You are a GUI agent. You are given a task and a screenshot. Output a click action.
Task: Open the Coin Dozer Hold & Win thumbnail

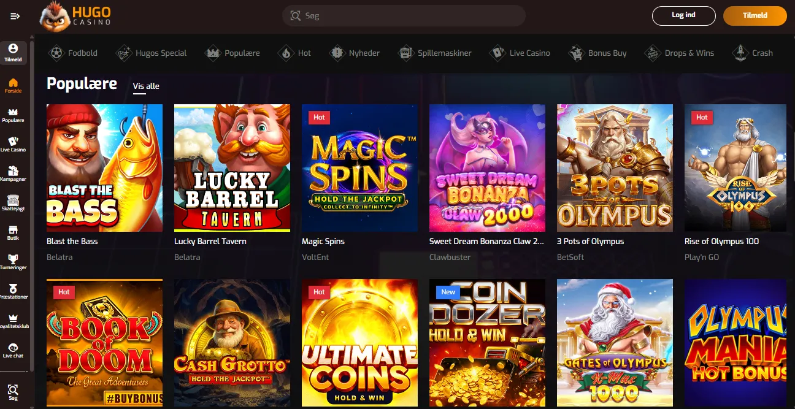point(487,343)
